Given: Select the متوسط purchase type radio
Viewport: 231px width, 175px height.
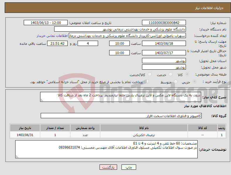Looking at the screenshot, I should (176, 82).
